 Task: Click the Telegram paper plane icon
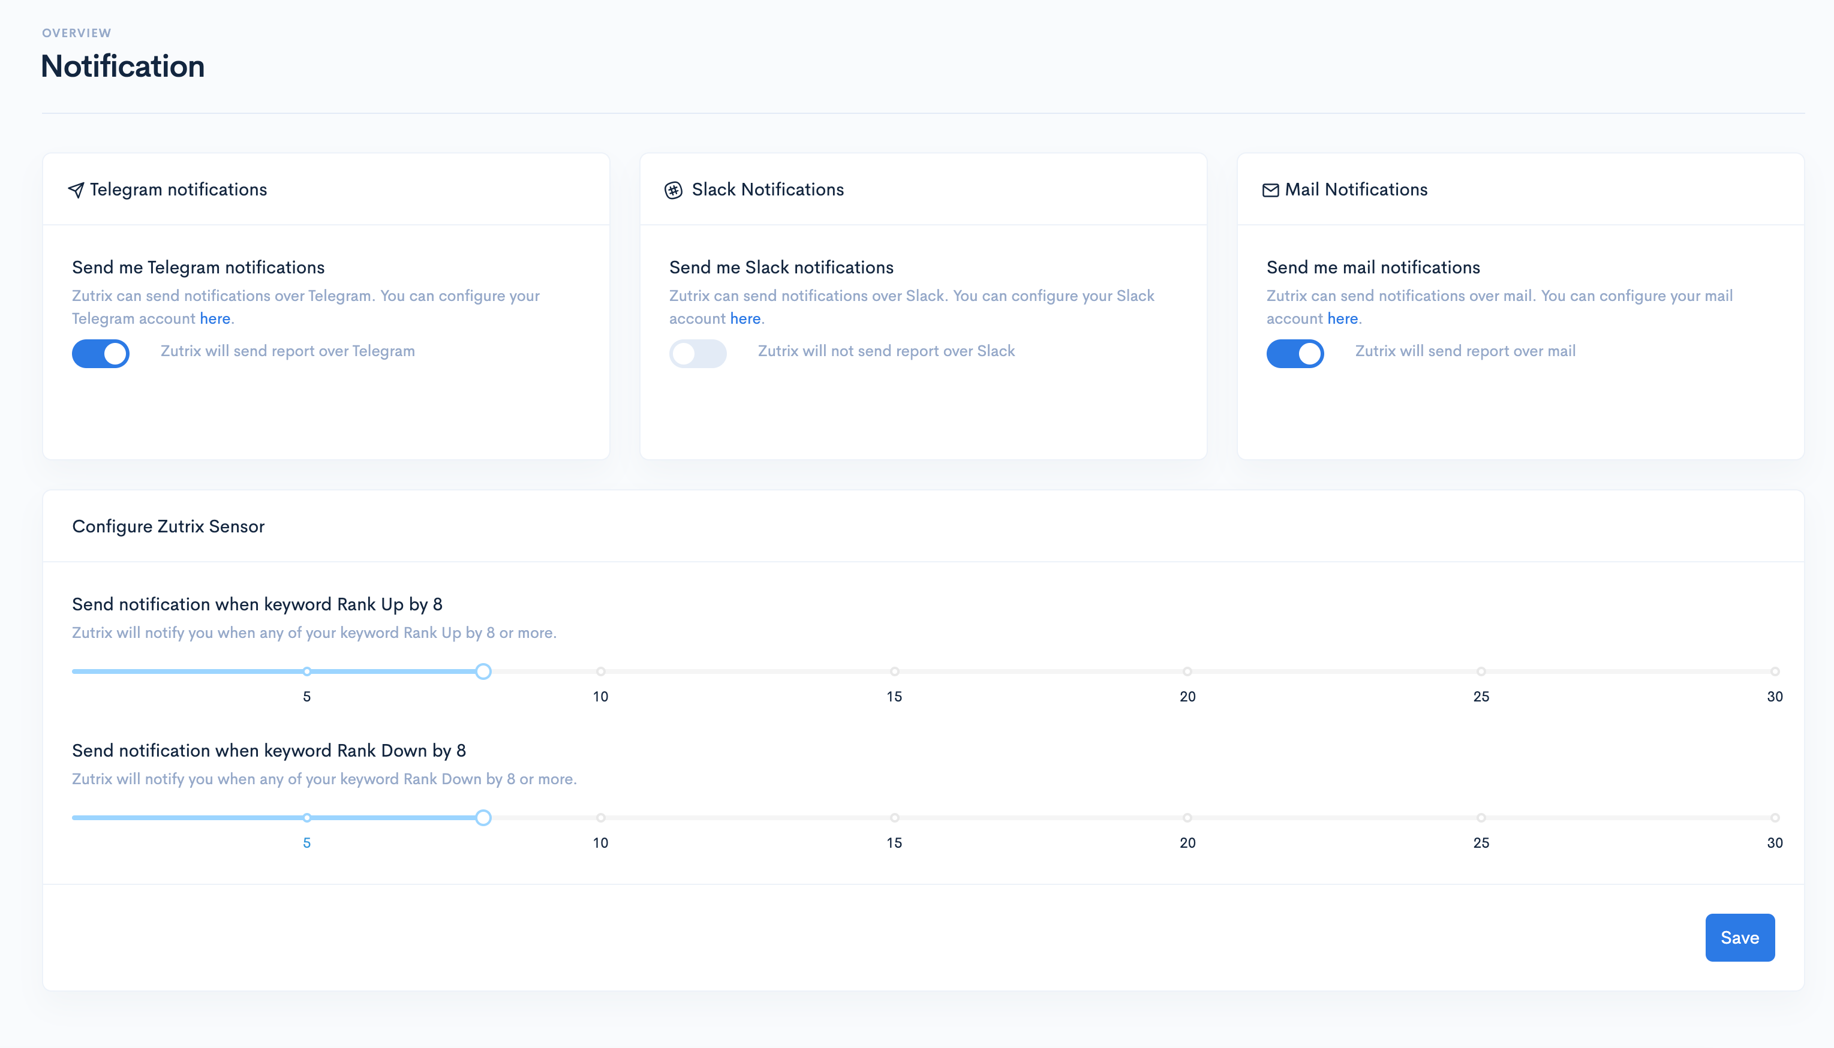pos(76,190)
